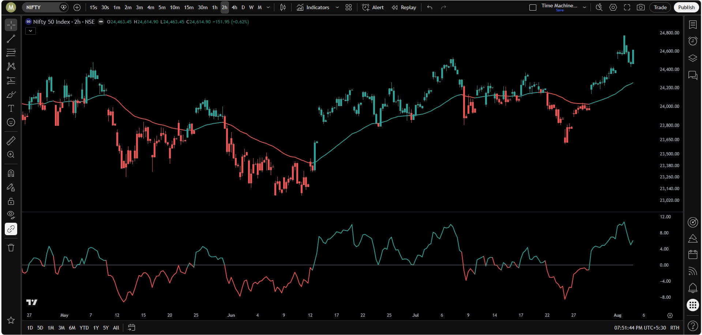Screen dimensions: 702x335
Task: Open the chats panel icon
Action: 692,75
